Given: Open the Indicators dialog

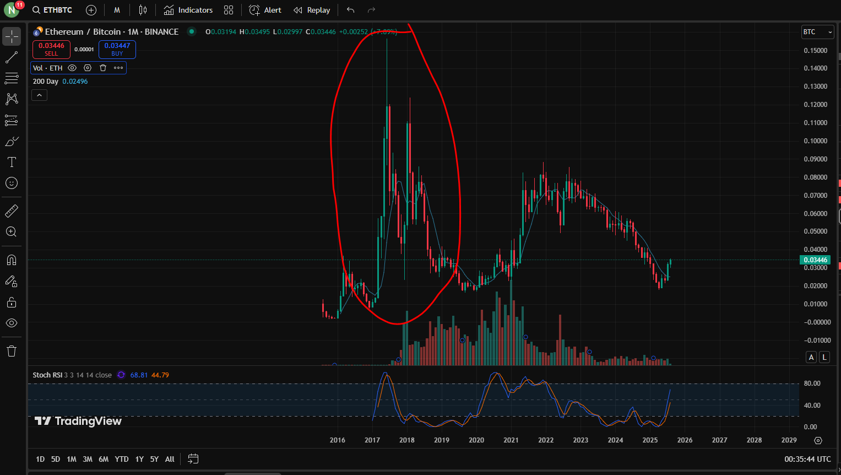Looking at the screenshot, I should pyautogui.click(x=188, y=10).
